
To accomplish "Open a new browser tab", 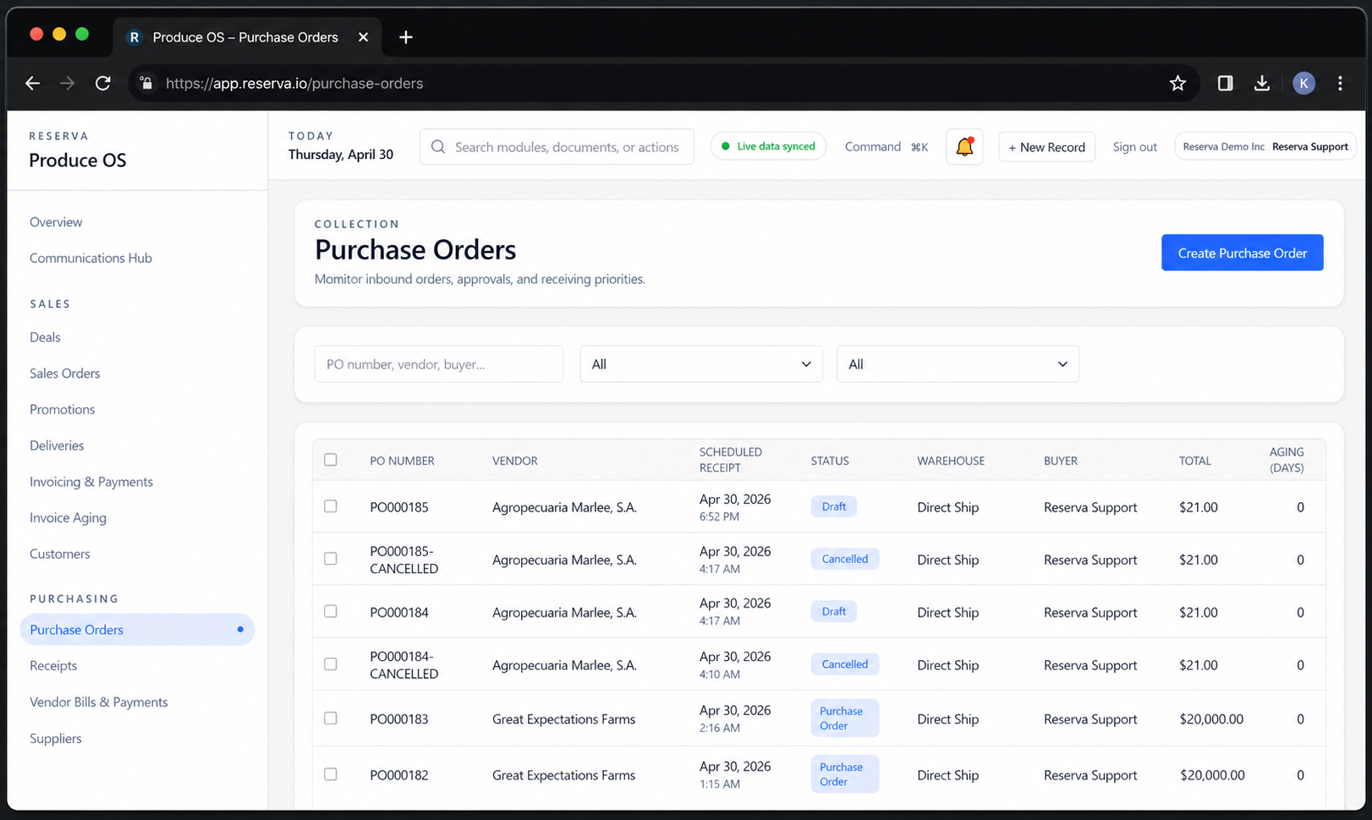I will [406, 37].
